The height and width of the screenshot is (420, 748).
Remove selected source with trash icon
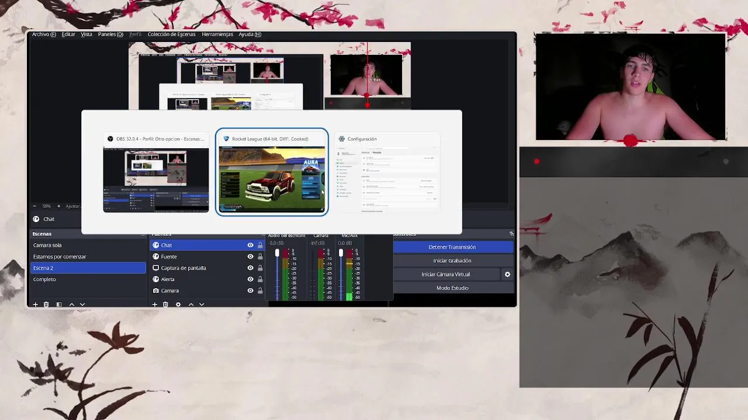[x=166, y=304]
